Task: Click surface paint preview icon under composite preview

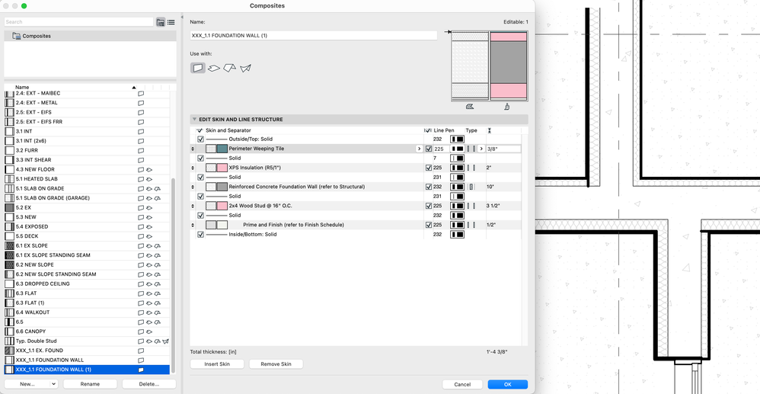Action: (x=507, y=107)
